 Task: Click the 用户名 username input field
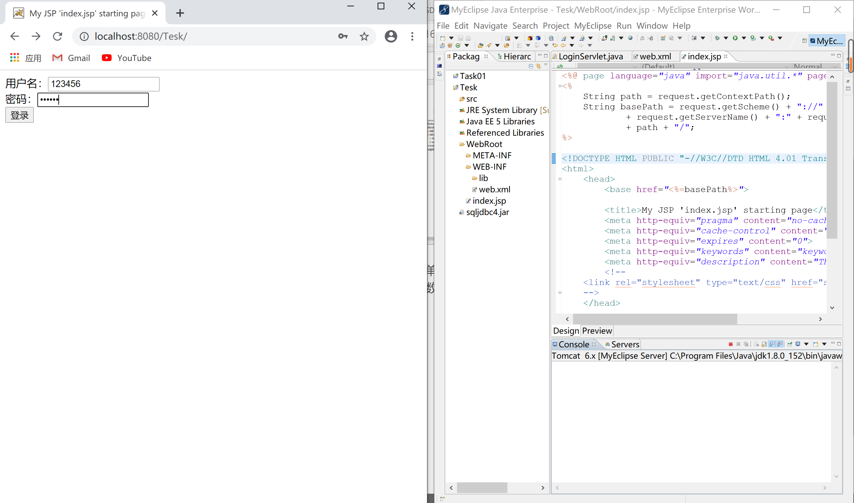[103, 84]
